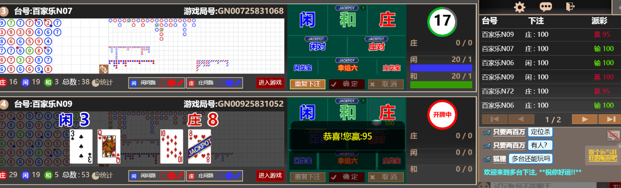Click the 闲问路 blue badge on N09
This screenshot has height=188, width=621.
pyautogui.click(x=133, y=176)
